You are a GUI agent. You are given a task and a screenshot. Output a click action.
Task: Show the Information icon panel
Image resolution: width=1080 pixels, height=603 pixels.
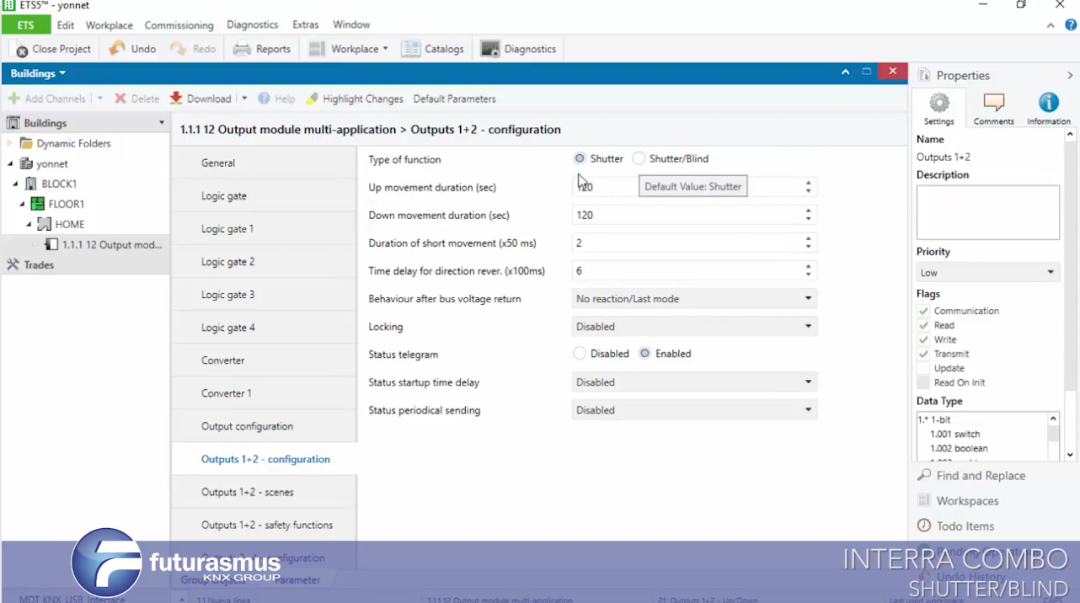tap(1048, 104)
